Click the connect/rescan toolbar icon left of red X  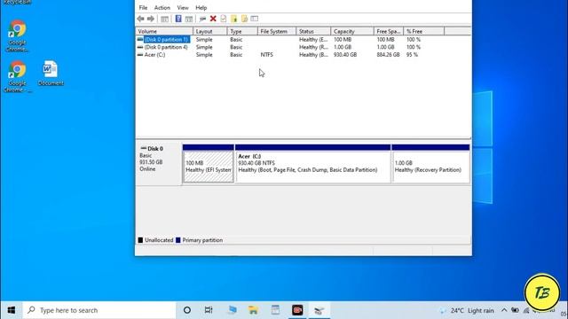point(202,19)
